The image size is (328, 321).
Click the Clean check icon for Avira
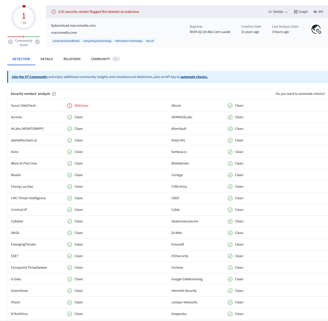point(70,152)
